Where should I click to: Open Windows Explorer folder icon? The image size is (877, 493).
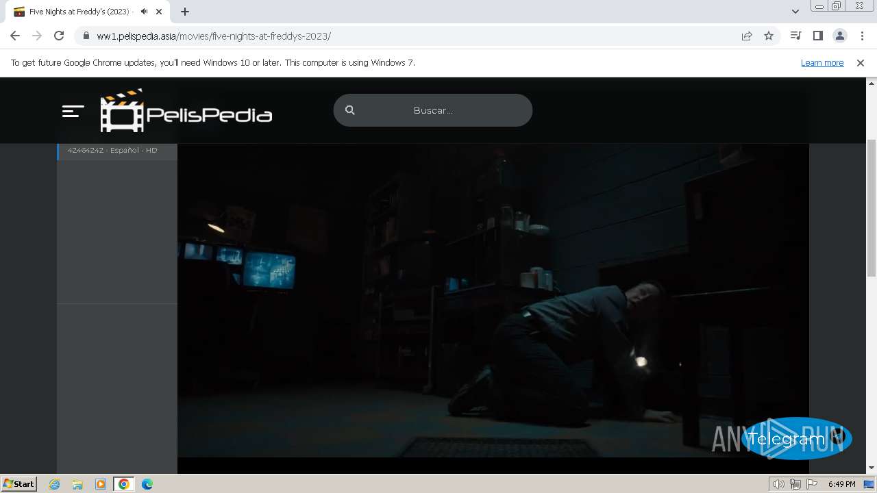coord(77,484)
